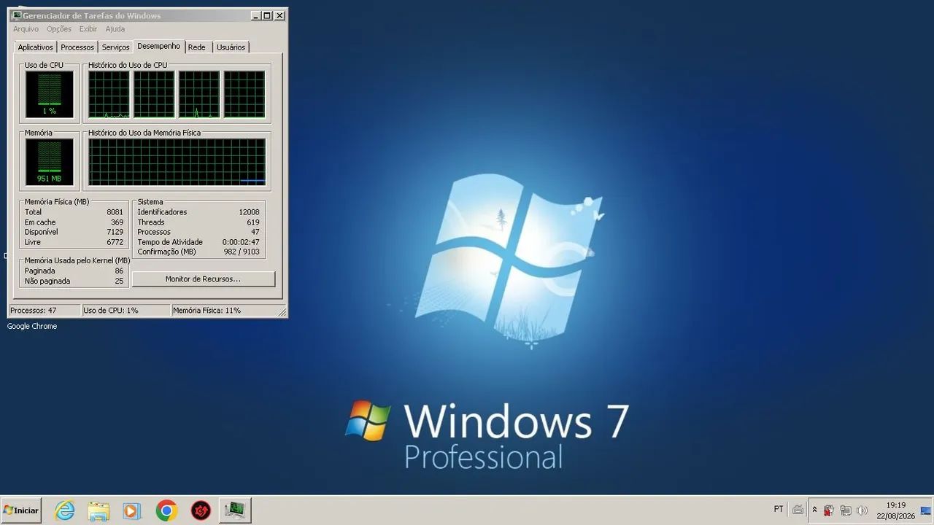Click the red power plug tray icon

tap(829, 510)
